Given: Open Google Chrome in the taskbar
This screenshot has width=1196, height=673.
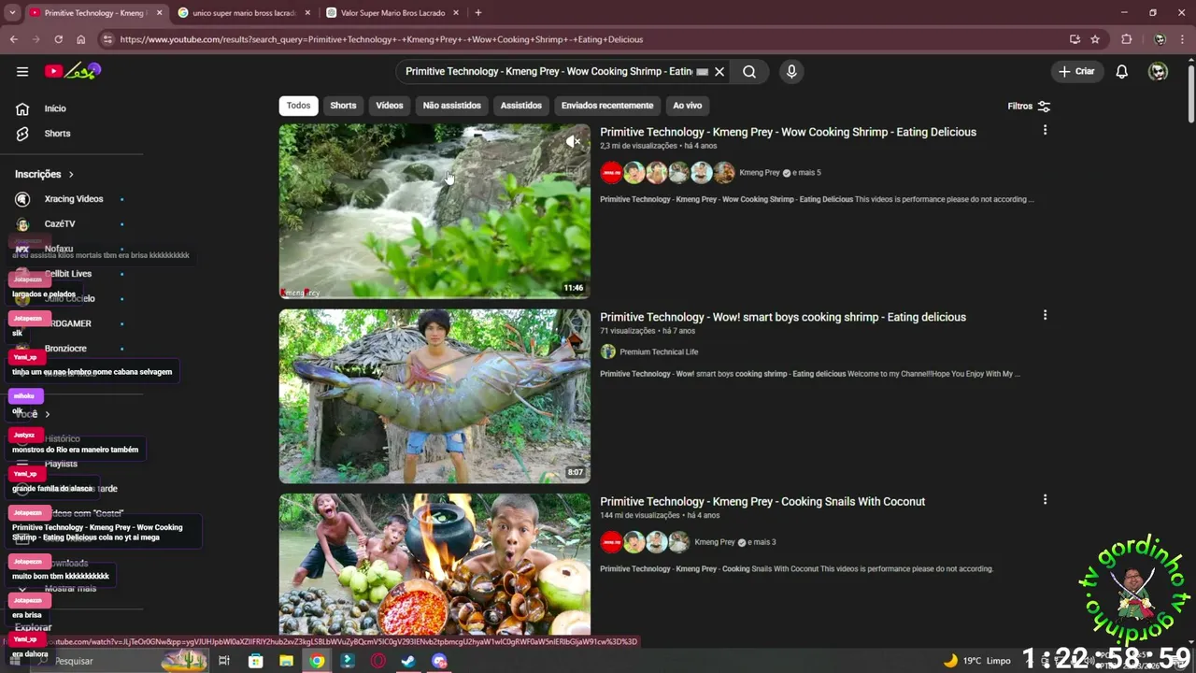Looking at the screenshot, I should 318,661.
